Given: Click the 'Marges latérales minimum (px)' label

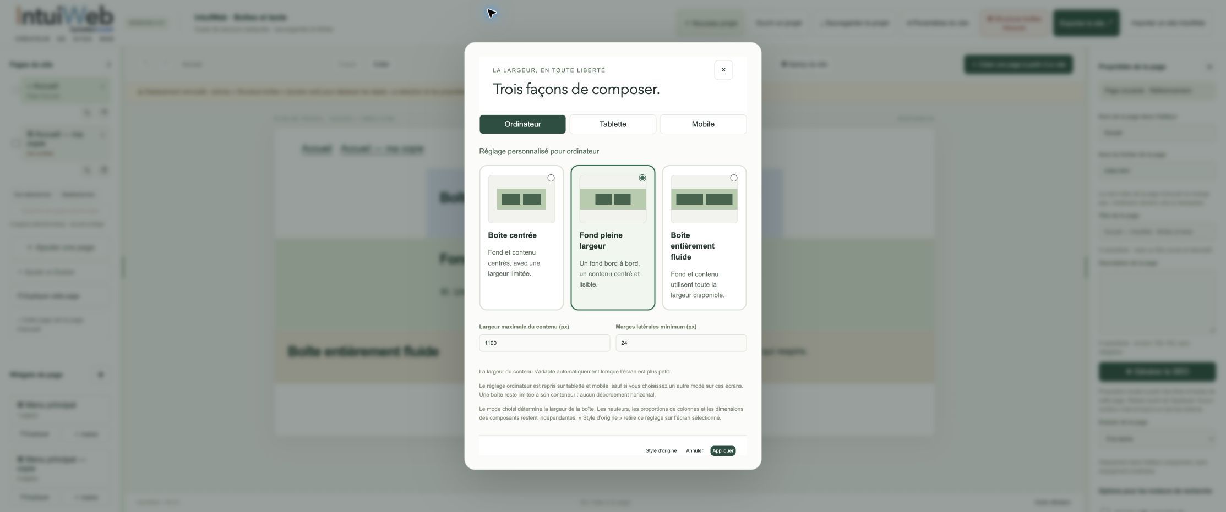Looking at the screenshot, I should pos(656,327).
